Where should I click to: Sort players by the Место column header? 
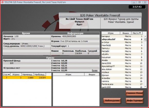click(137, 33)
